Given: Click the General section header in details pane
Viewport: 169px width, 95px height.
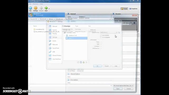Looking at the screenshot, I should (x=73, y=14).
